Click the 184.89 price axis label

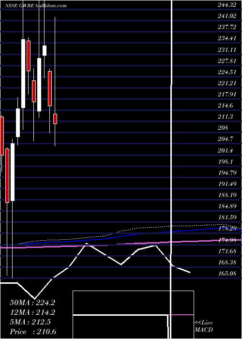(x=227, y=206)
